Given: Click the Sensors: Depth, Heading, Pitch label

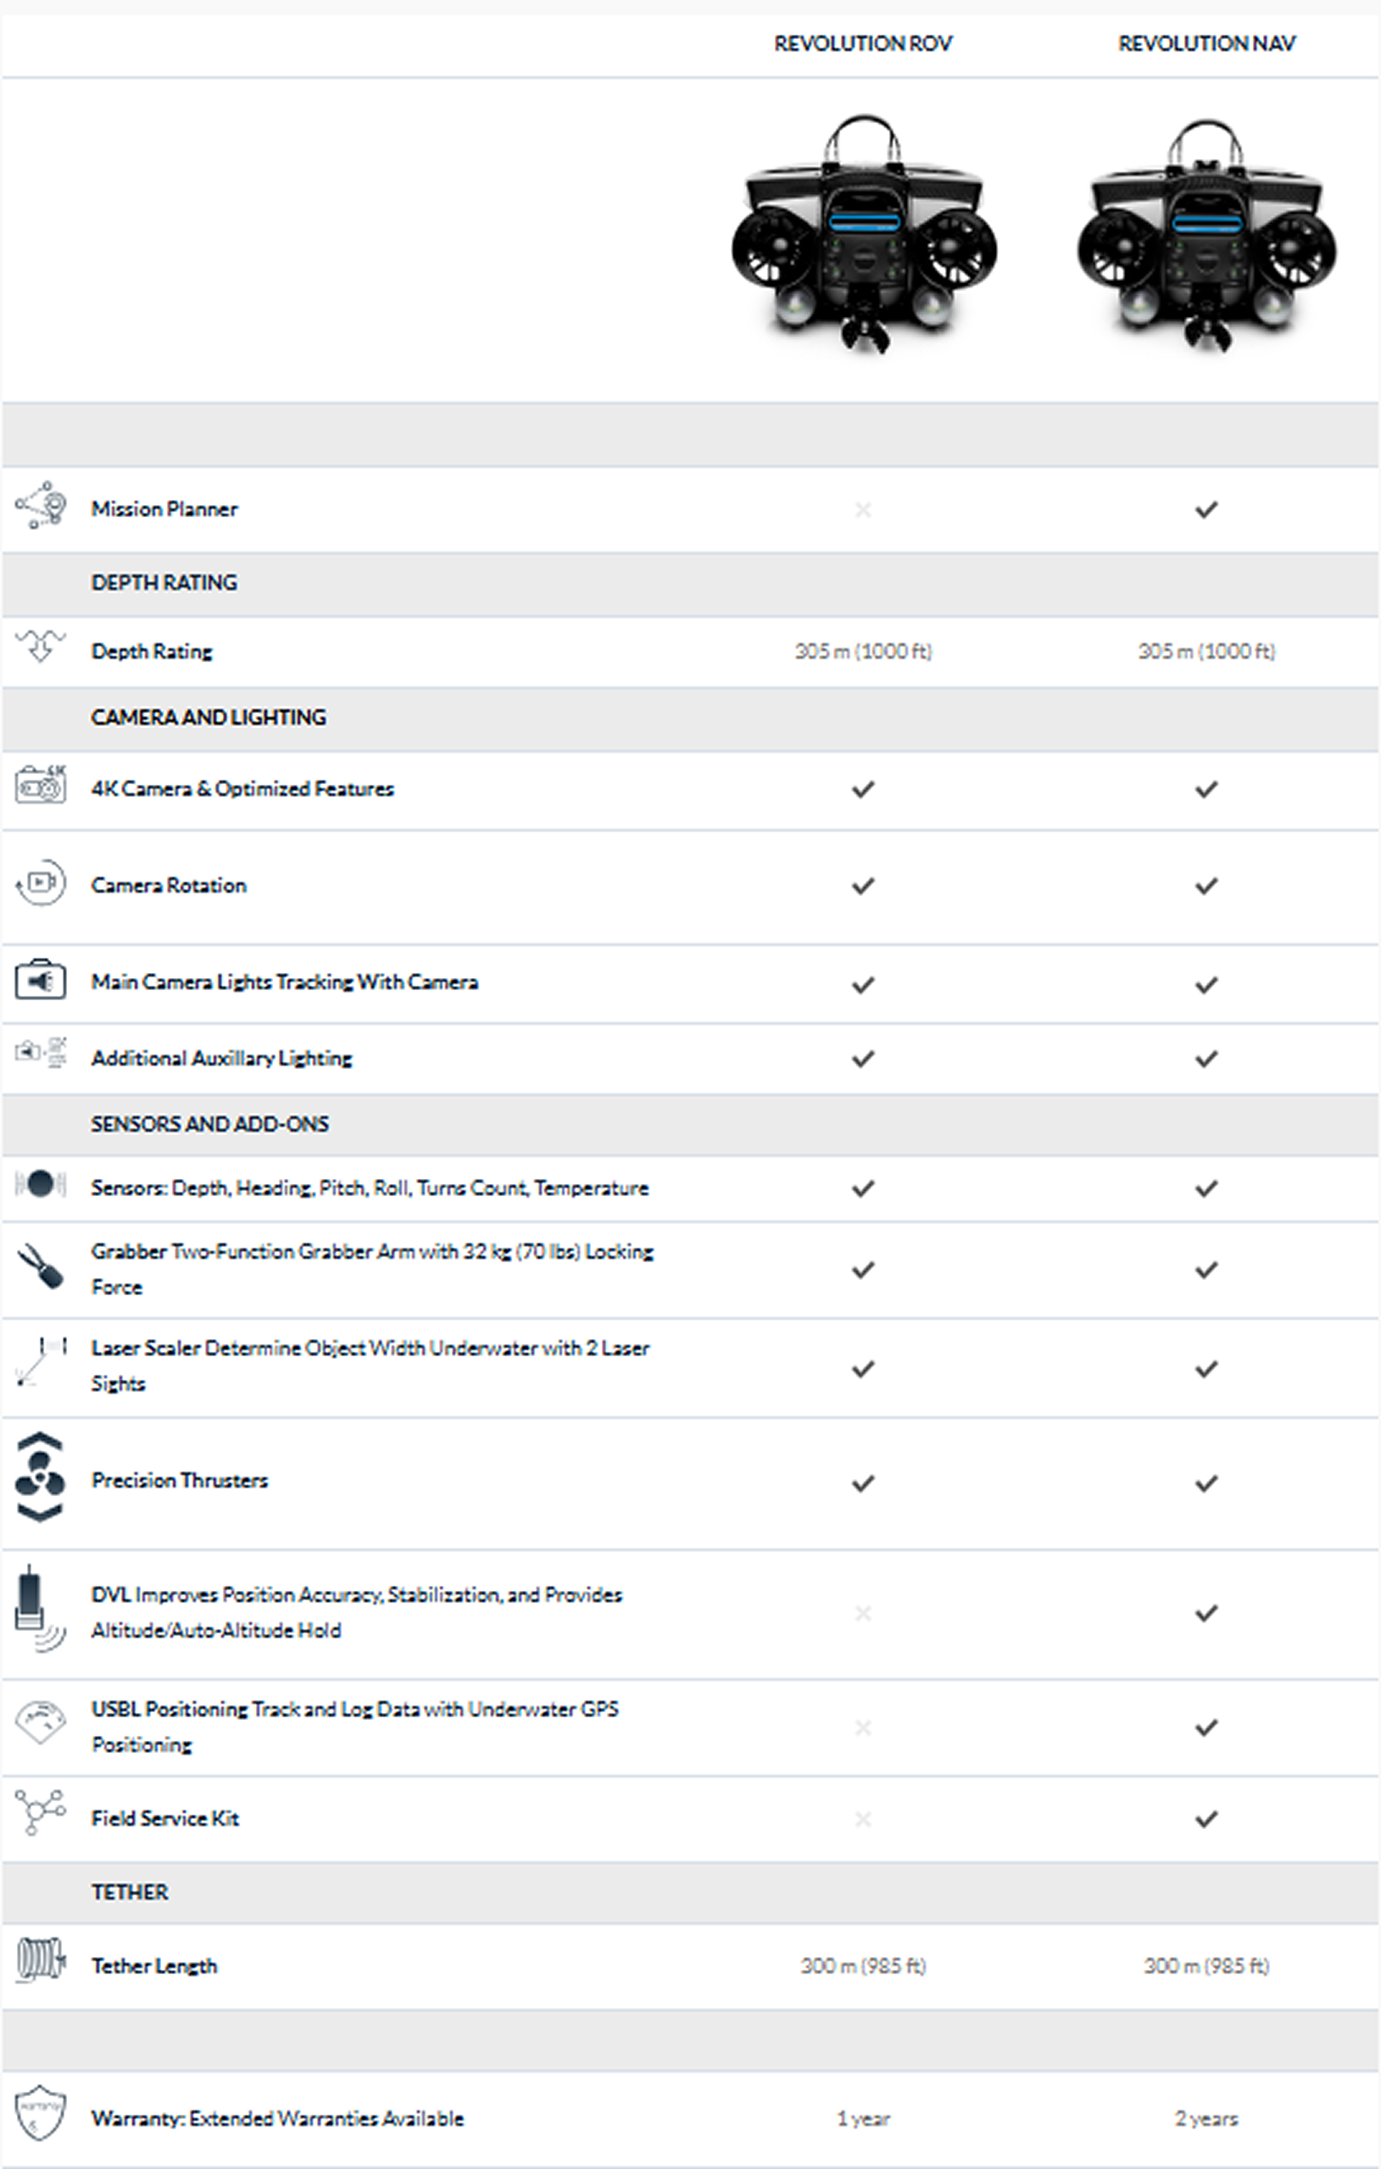Looking at the screenshot, I should (x=370, y=1188).
